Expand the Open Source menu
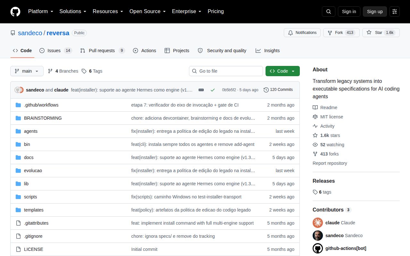410x256 pixels. pyautogui.click(x=147, y=12)
